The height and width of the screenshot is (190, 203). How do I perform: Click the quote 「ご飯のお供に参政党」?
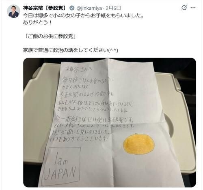click(51, 36)
